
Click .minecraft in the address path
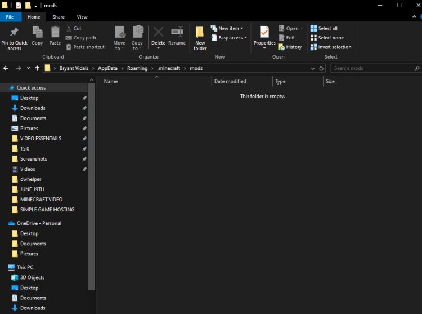coord(168,68)
